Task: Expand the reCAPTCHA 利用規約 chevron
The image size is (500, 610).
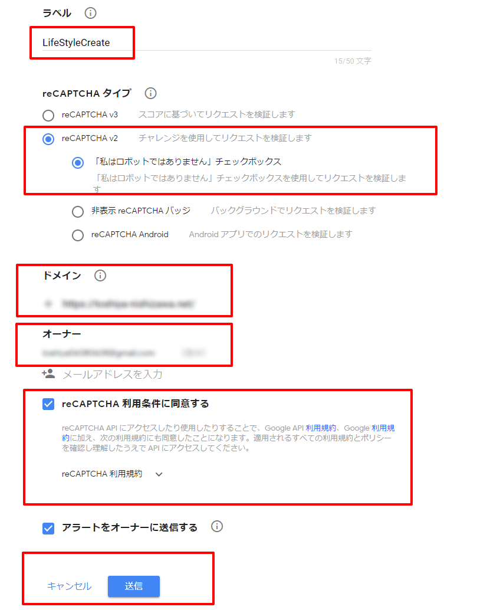Action: tap(159, 474)
